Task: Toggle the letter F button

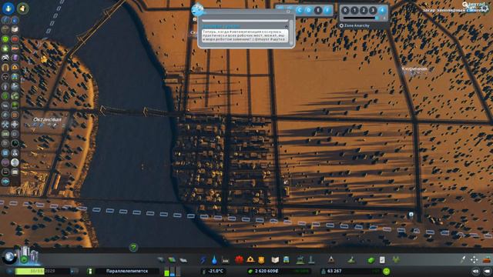Action: click(327, 10)
